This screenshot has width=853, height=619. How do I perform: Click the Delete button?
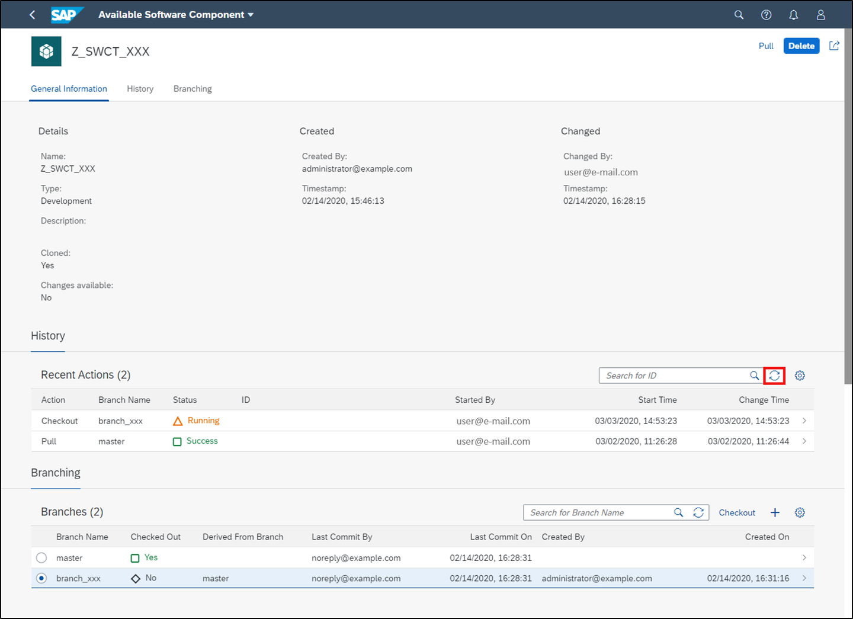[801, 46]
